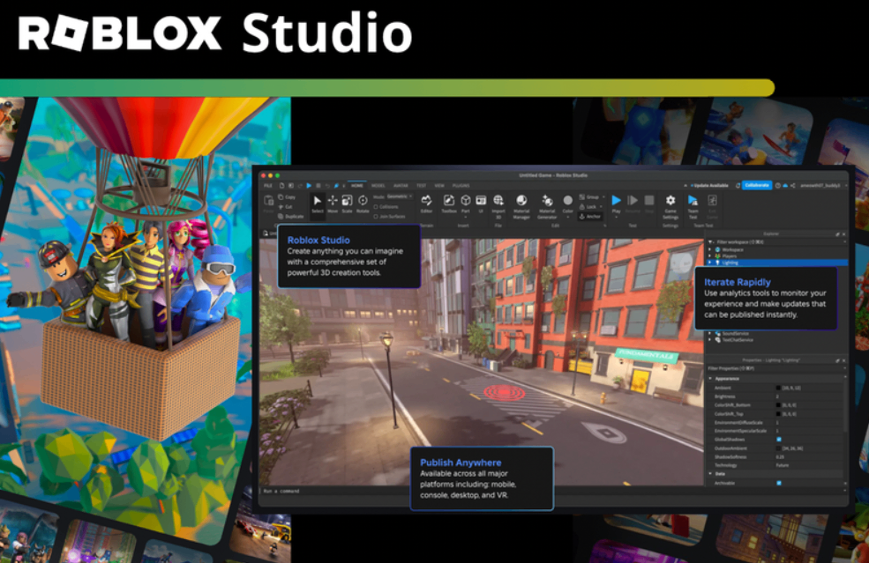
Task: Click the Import 3D icon
Action: [498, 200]
